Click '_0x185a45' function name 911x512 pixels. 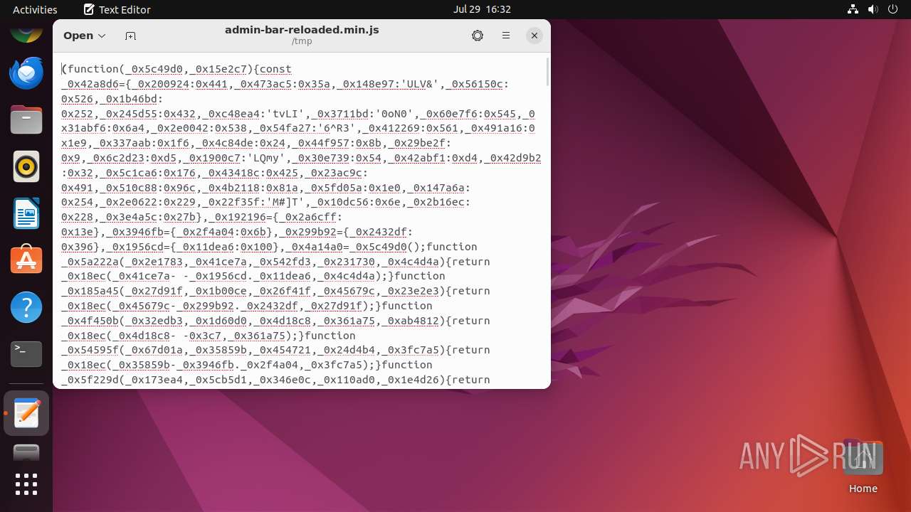[90, 291]
